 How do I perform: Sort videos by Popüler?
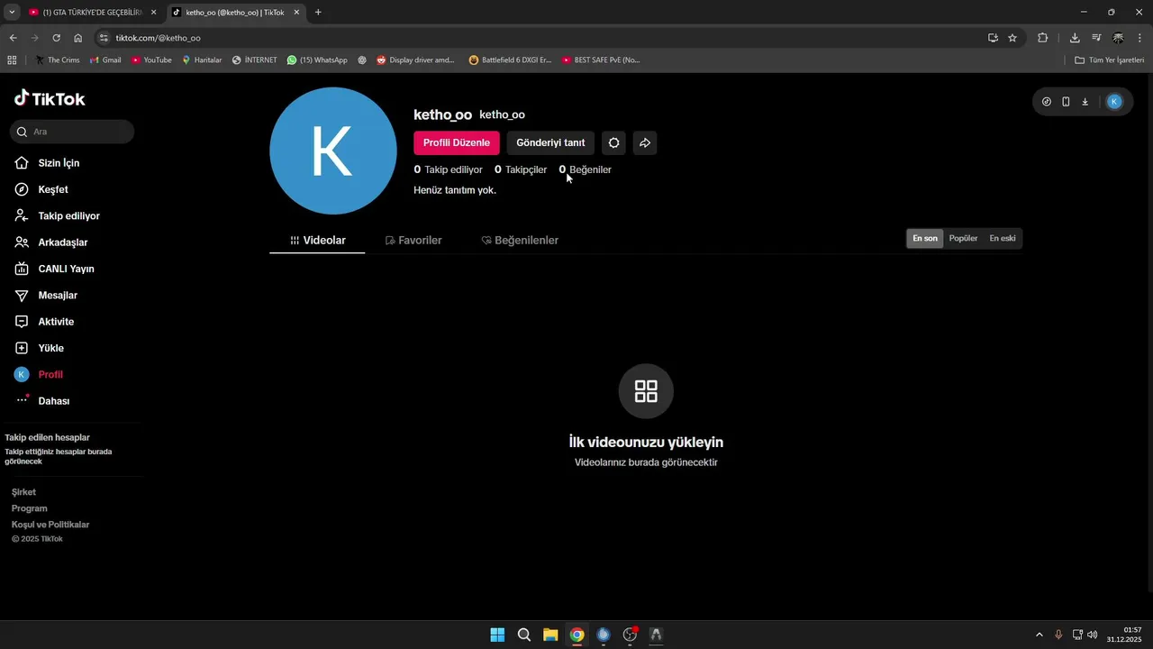(x=963, y=238)
